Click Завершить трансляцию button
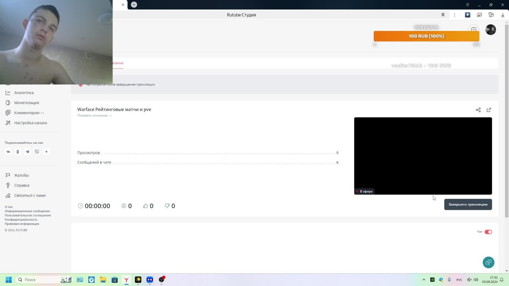Image resolution: width=509 pixels, height=286 pixels. point(468,205)
